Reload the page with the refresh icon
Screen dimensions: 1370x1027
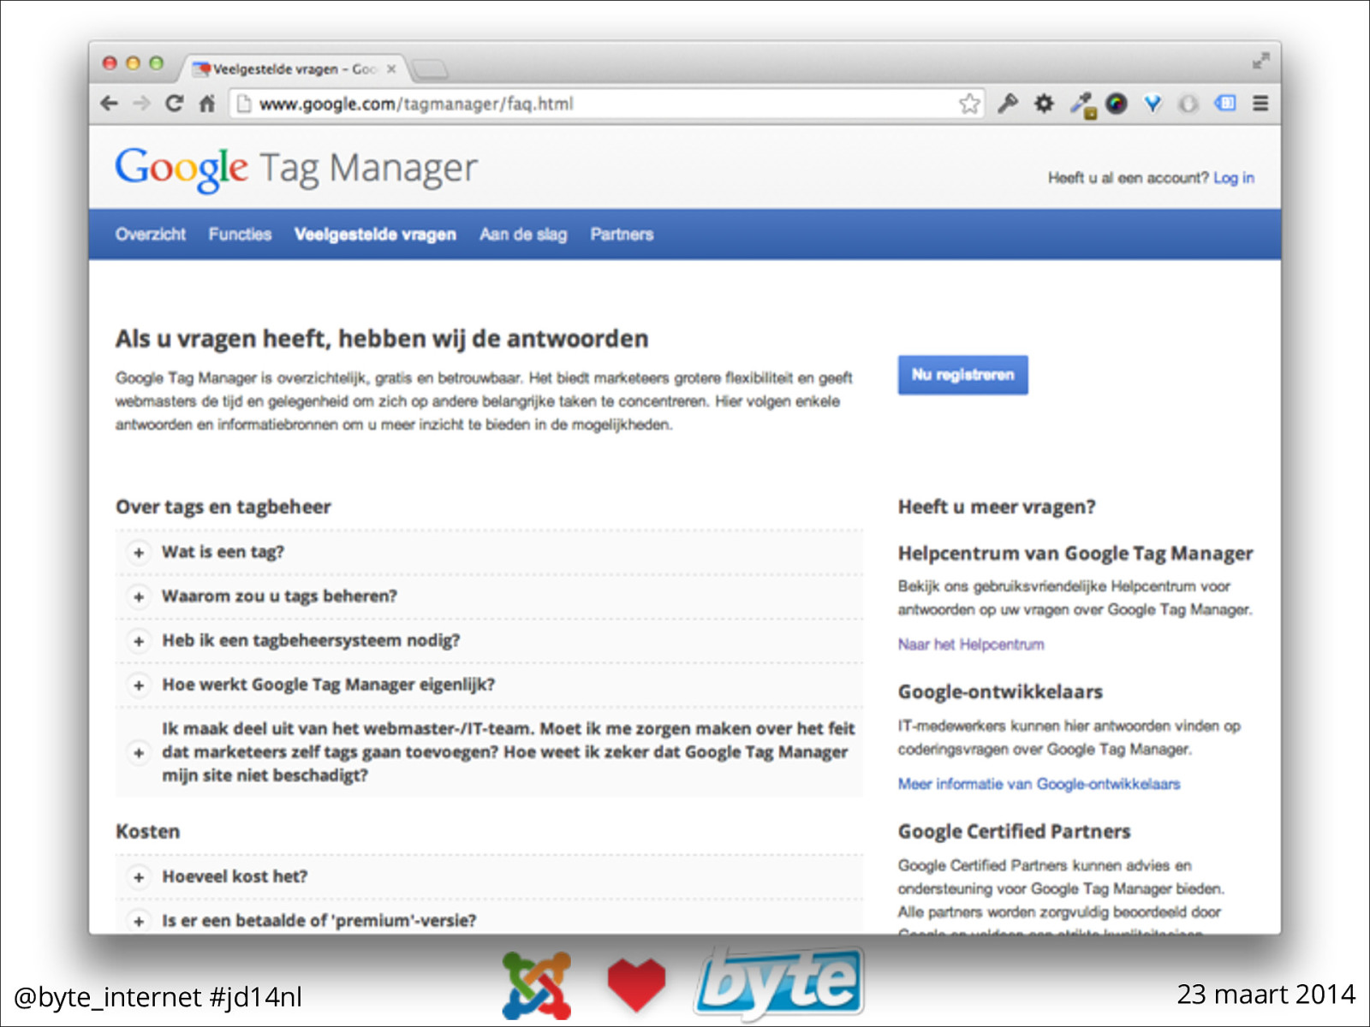coord(174,104)
